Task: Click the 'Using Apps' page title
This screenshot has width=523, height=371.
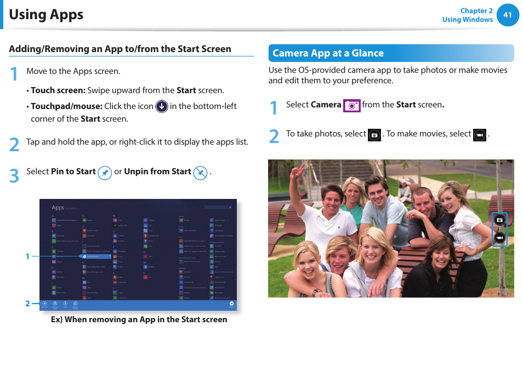Action: 46,15
